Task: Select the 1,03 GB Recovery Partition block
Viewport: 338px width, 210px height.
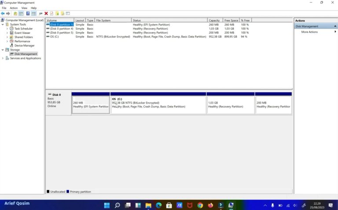Action: [231, 105]
